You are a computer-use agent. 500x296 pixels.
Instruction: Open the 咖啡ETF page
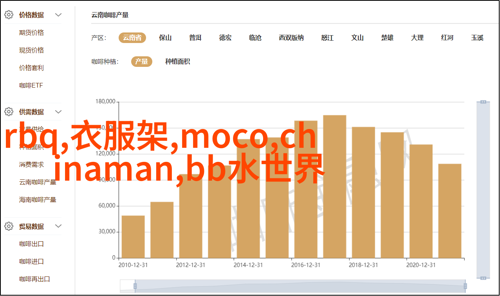31,86
